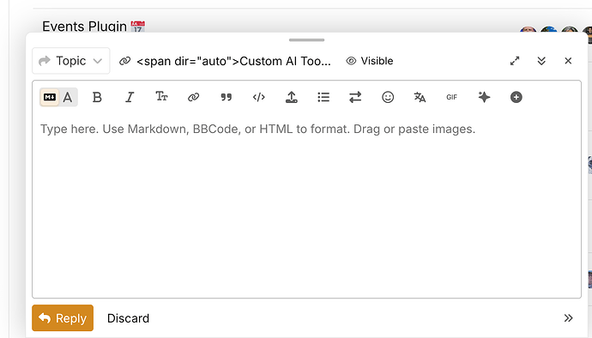This screenshot has height=338, width=592.
Task: Open more options plus menu
Action: point(516,97)
